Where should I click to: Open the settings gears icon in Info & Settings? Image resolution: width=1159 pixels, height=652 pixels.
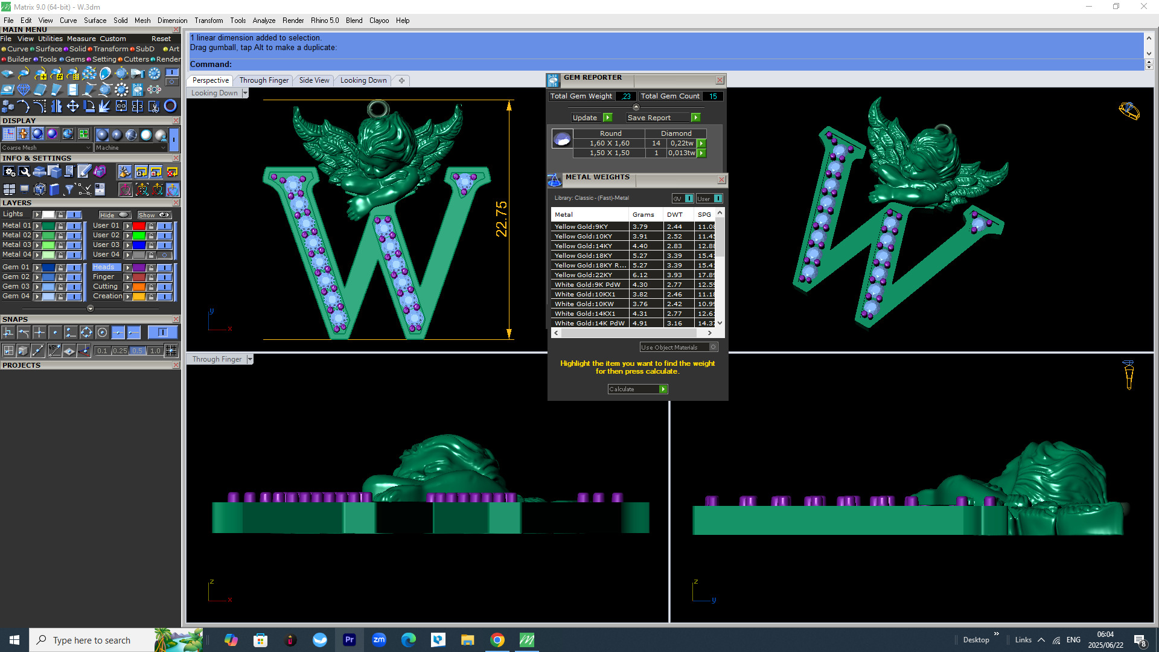pos(8,172)
